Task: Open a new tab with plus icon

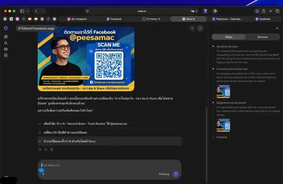Action: pyautogui.click(x=270, y=11)
